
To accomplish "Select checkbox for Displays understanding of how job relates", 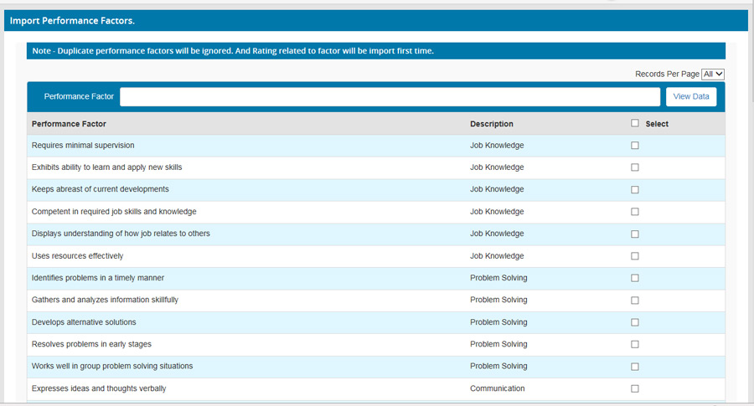I will tap(635, 234).
